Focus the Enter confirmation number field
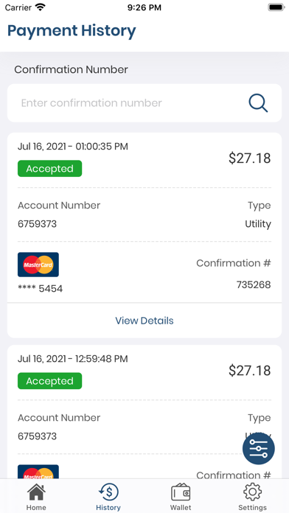This screenshot has width=289, height=513. [x=144, y=103]
